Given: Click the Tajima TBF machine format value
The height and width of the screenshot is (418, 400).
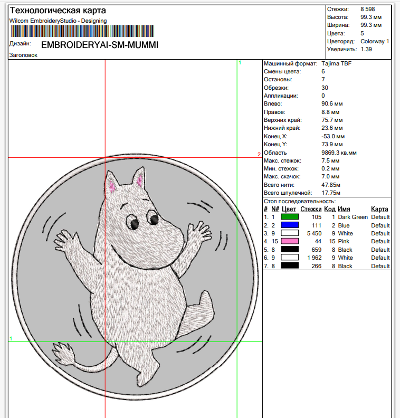Looking at the screenshot, I should 336,63.
